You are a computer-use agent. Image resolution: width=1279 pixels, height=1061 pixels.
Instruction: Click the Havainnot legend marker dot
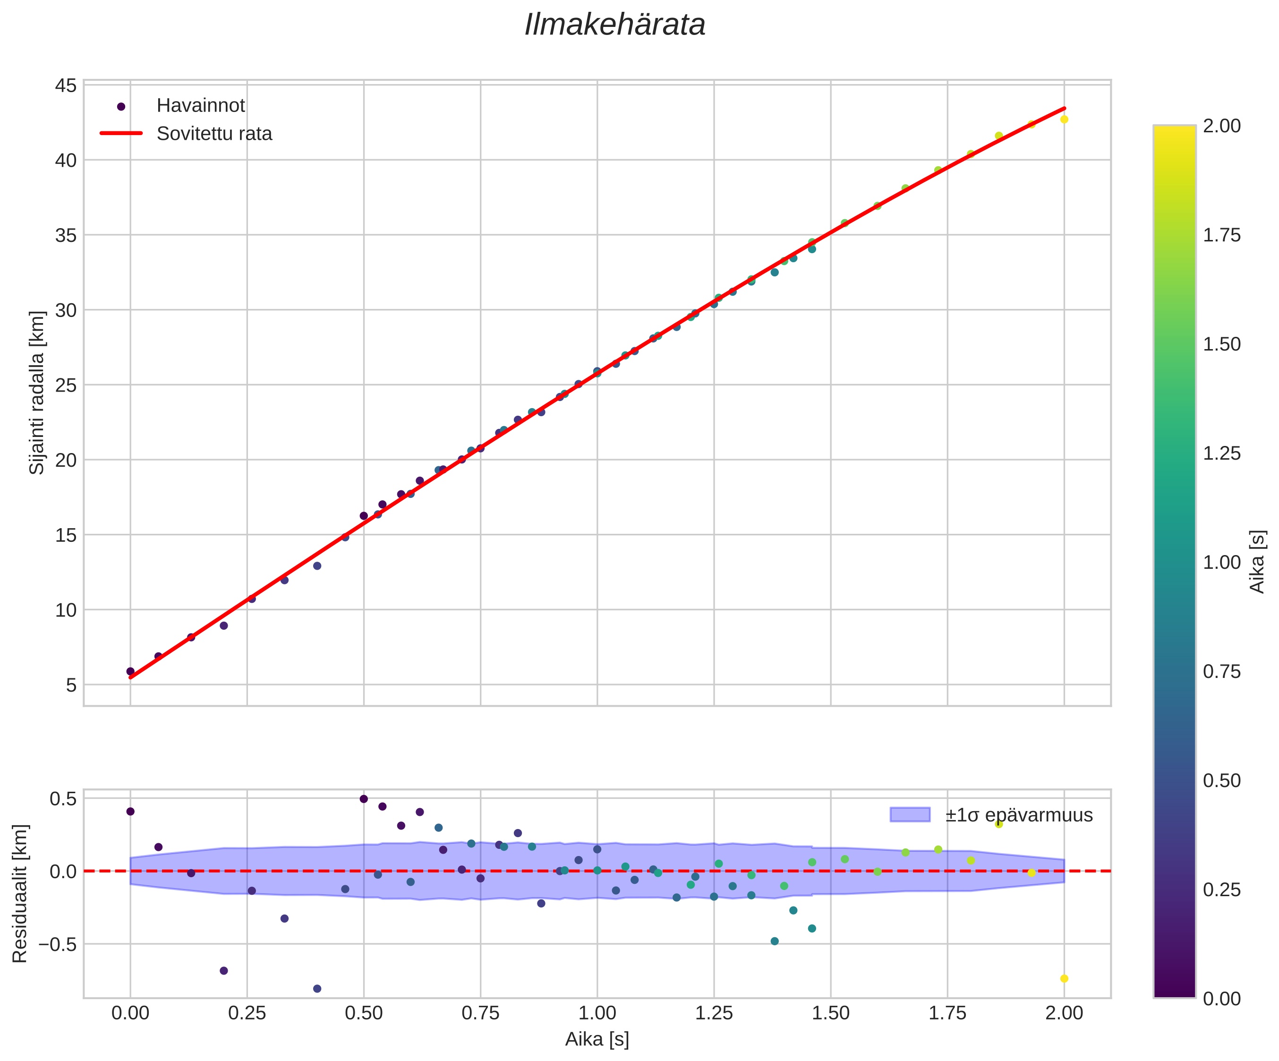click(120, 107)
